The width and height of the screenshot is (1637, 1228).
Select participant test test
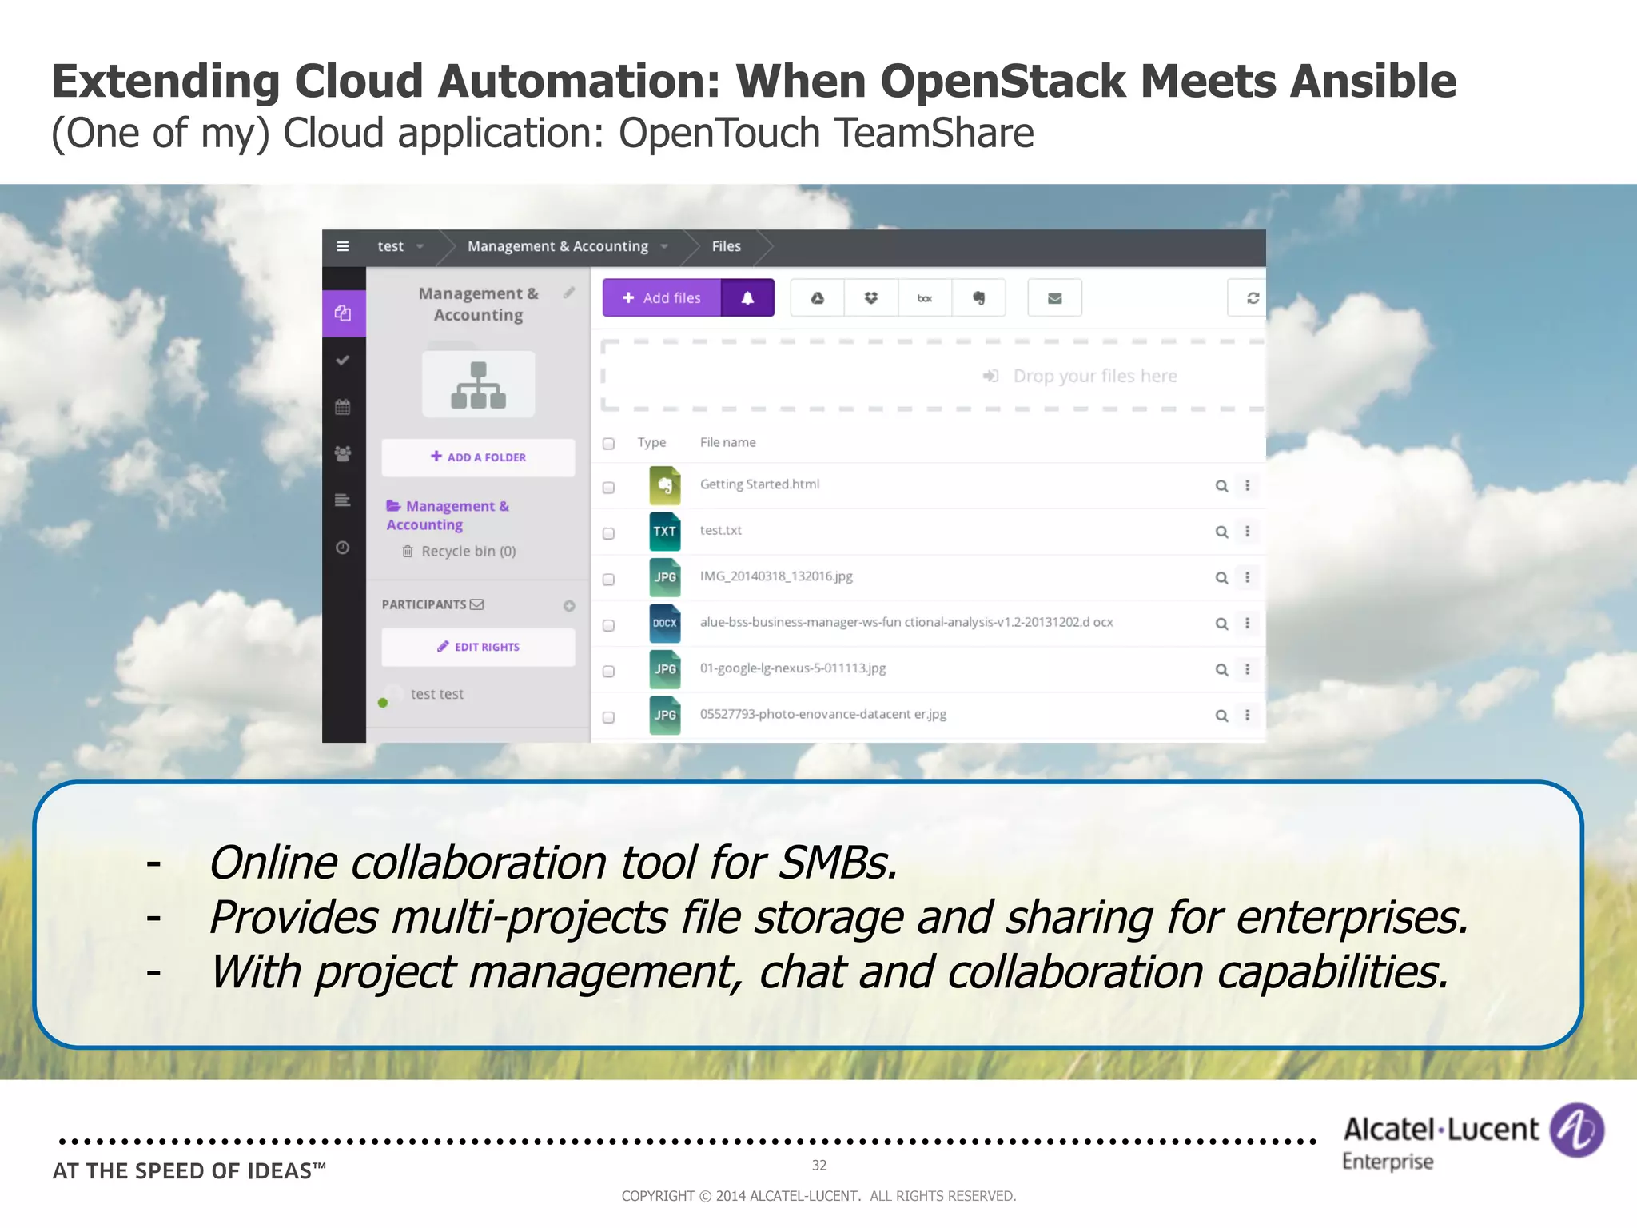tap(436, 694)
